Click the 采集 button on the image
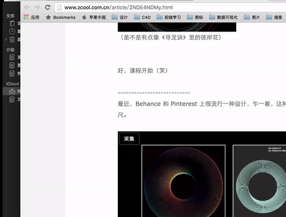This screenshot has width=286, height=217. pyautogui.click(x=129, y=139)
